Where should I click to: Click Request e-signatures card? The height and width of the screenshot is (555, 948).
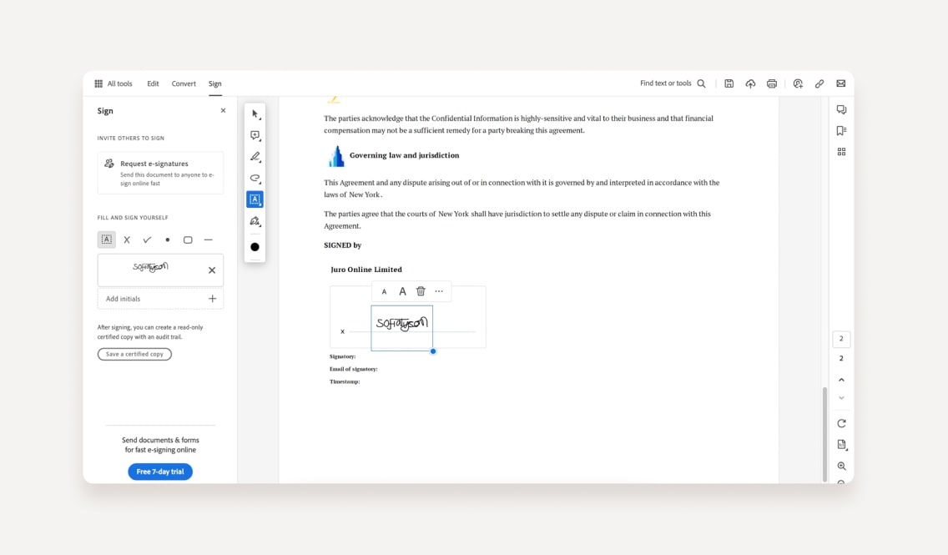click(160, 173)
